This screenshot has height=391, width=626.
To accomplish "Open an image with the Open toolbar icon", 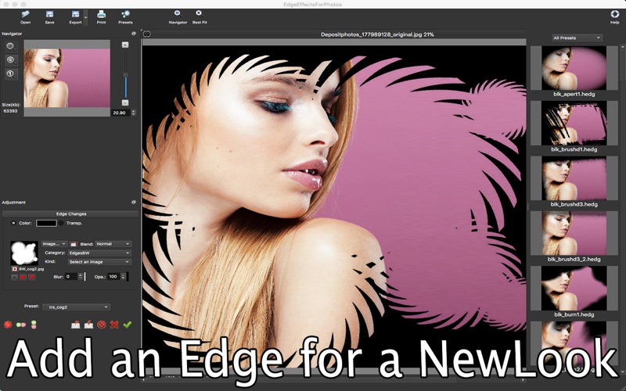I will click(25, 16).
